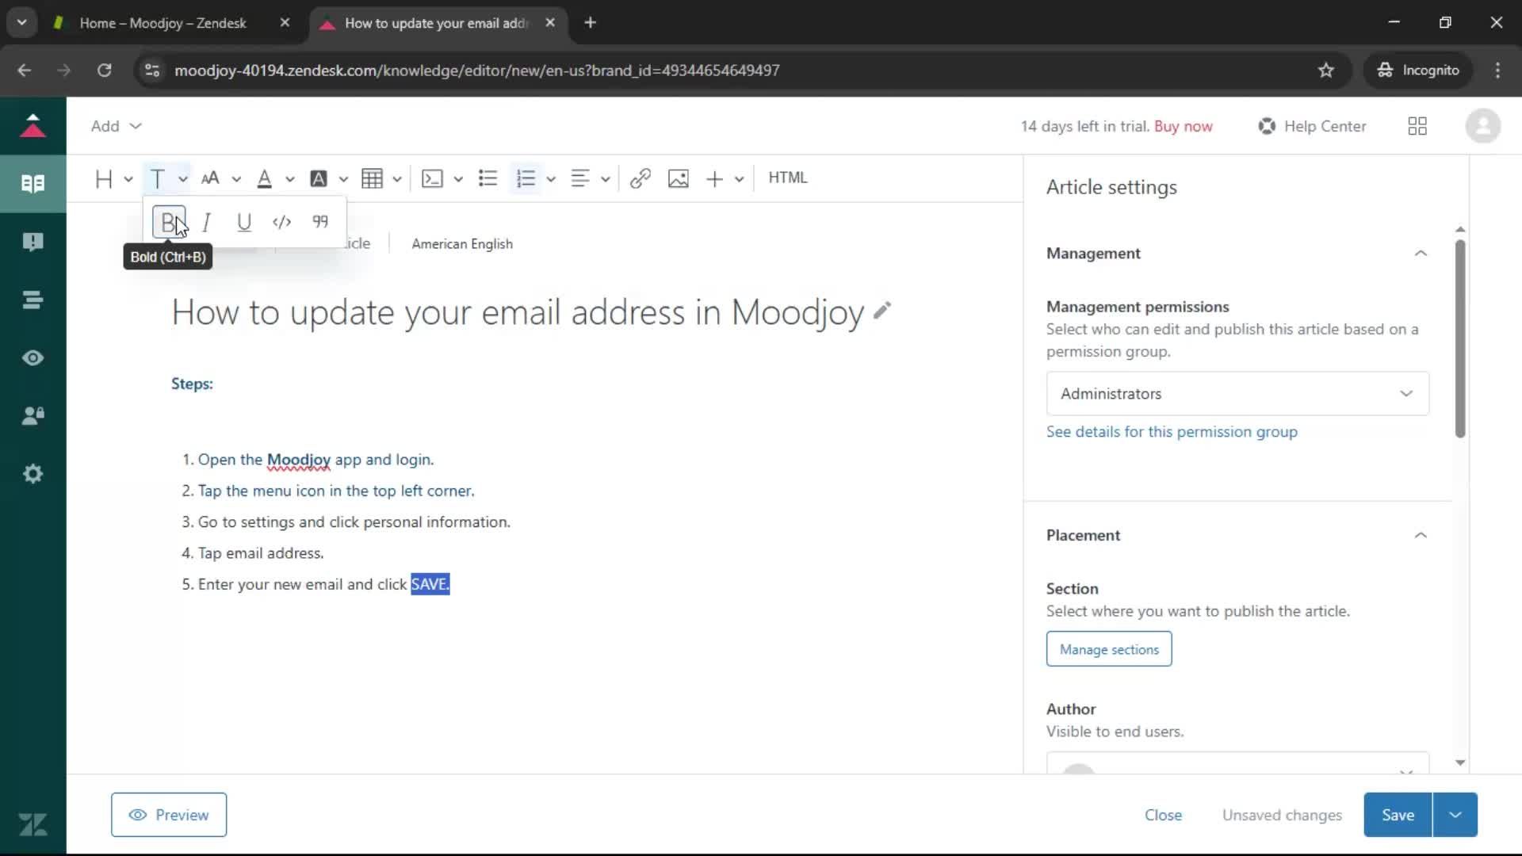Collapse the Management section
Image resolution: width=1522 pixels, height=856 pixels.
pos(1421,254)
